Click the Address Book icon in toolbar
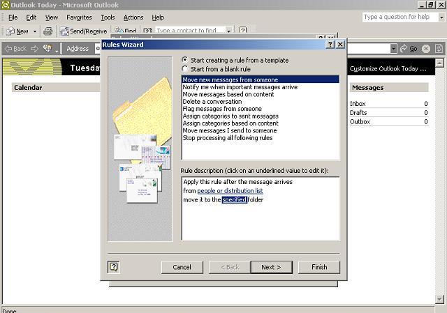 [x=147, y=30]
